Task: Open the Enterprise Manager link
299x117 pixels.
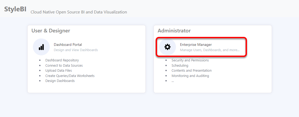Action: click(196, 45)
